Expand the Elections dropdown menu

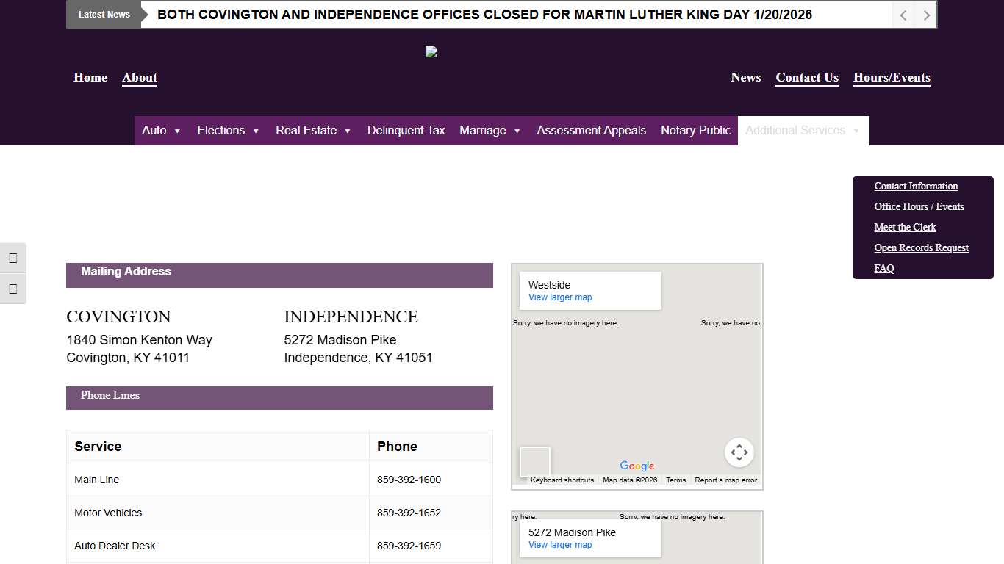click(x=228, y=131)
